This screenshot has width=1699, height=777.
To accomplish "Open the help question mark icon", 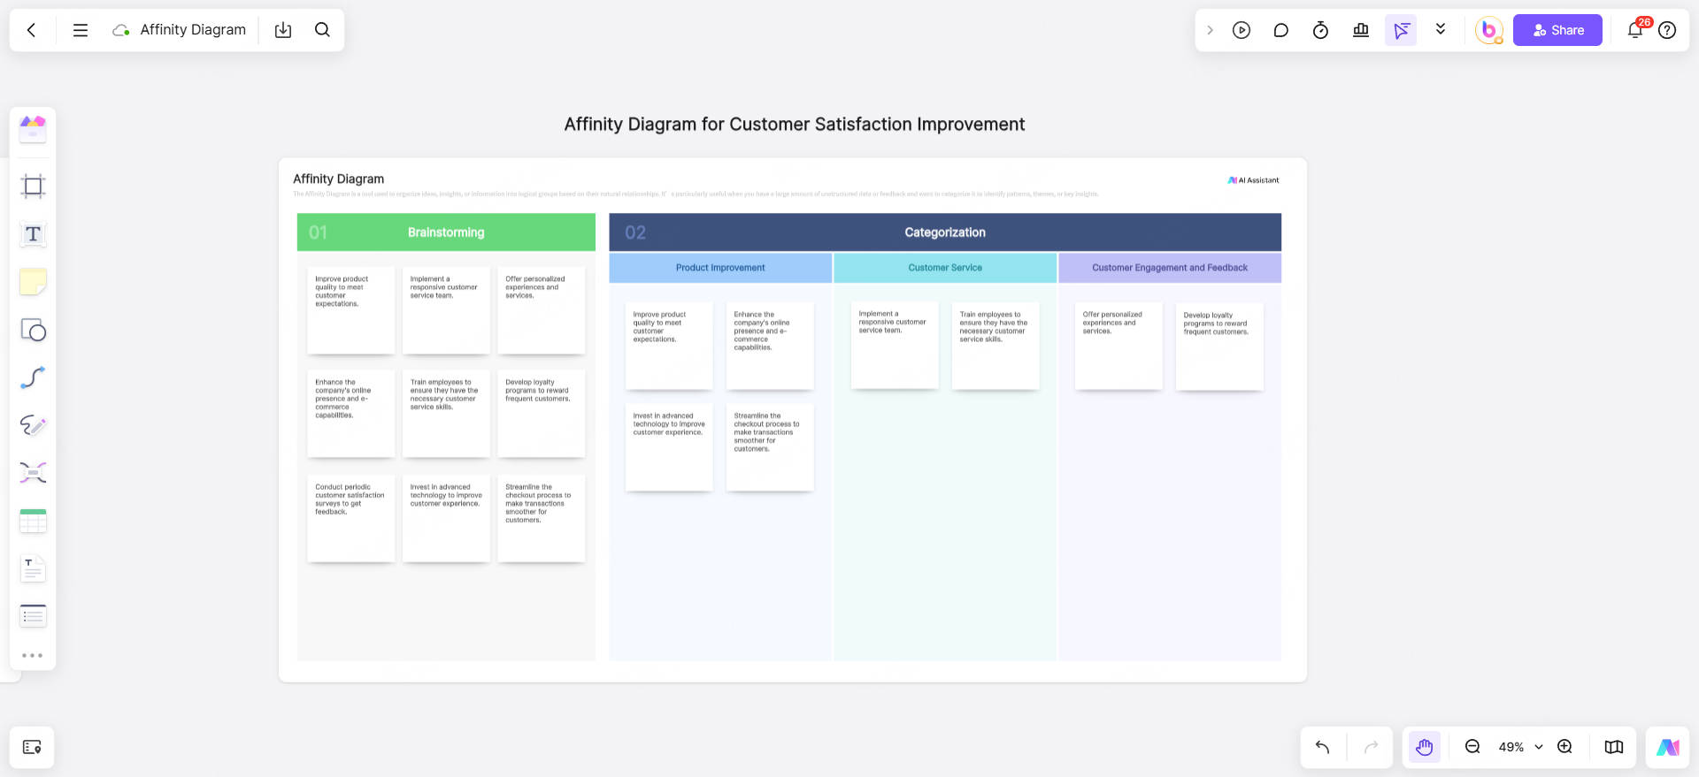I will click(1667, 30).
